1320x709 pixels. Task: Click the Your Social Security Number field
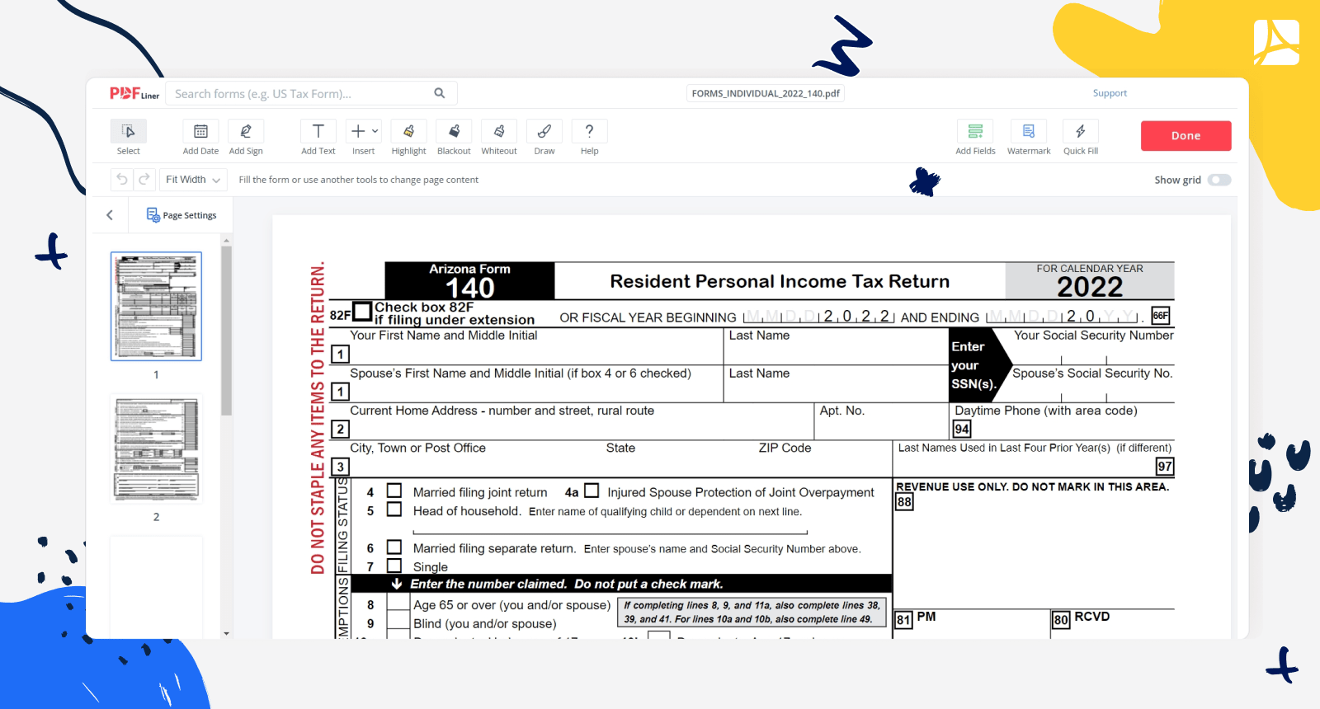click(x=1093, y=347)
